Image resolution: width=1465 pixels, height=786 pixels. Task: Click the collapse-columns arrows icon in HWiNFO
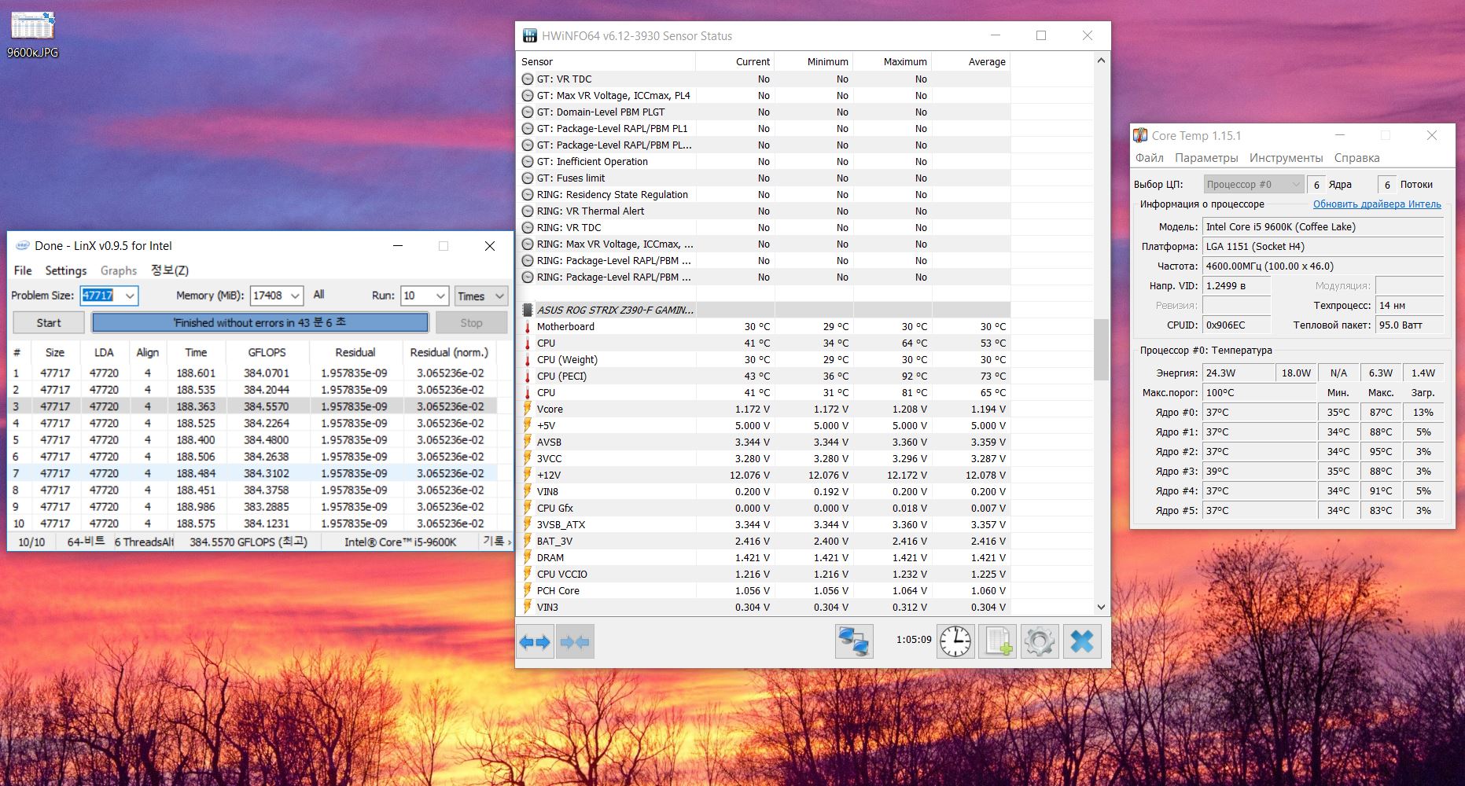tap(575, 642)
